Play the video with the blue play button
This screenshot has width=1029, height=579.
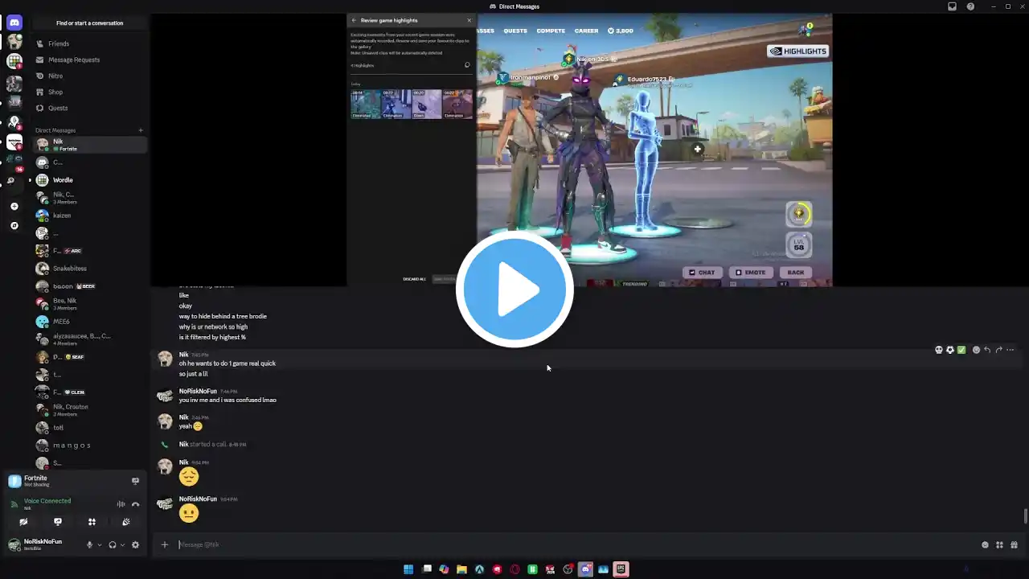514,289
